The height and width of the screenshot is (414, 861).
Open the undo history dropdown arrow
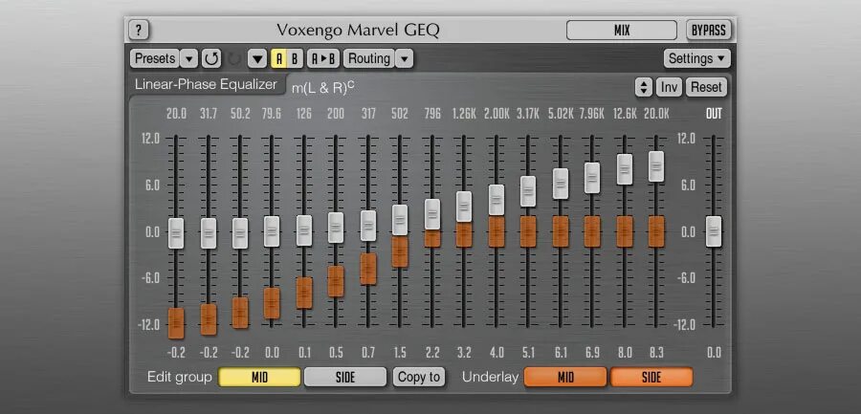(257, 58)
